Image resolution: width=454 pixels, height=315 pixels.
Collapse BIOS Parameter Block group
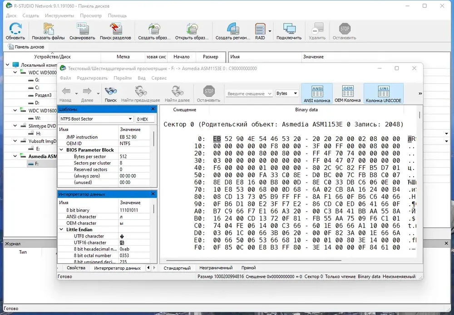click(x=61, y=150)
